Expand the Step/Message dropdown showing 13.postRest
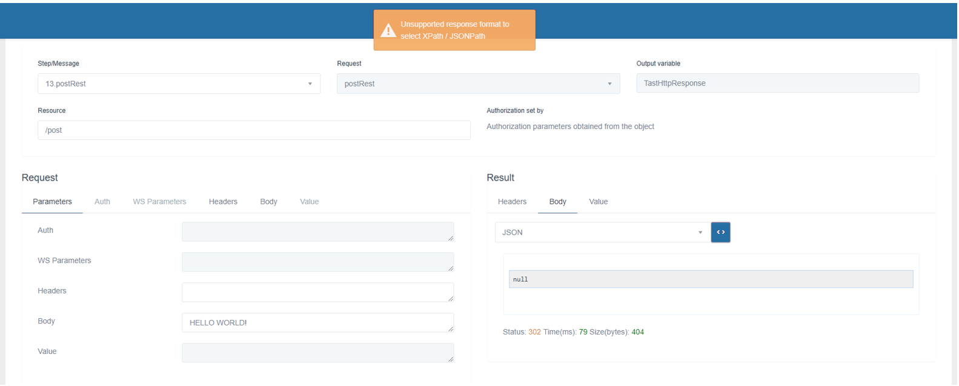959x386 pixels. (179, 84)
